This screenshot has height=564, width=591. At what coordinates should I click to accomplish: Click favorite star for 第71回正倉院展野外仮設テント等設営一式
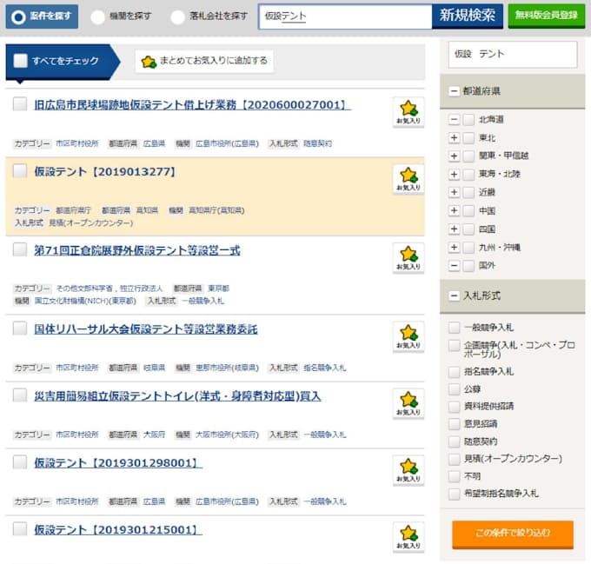click(x=408, y=258)
